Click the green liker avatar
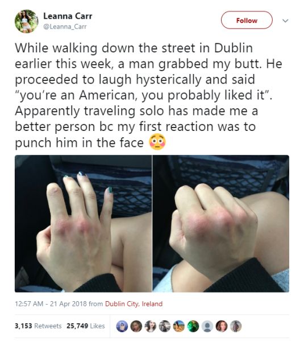Image resolution: width=300 pixels, height=341 pixels. [193, 326]
